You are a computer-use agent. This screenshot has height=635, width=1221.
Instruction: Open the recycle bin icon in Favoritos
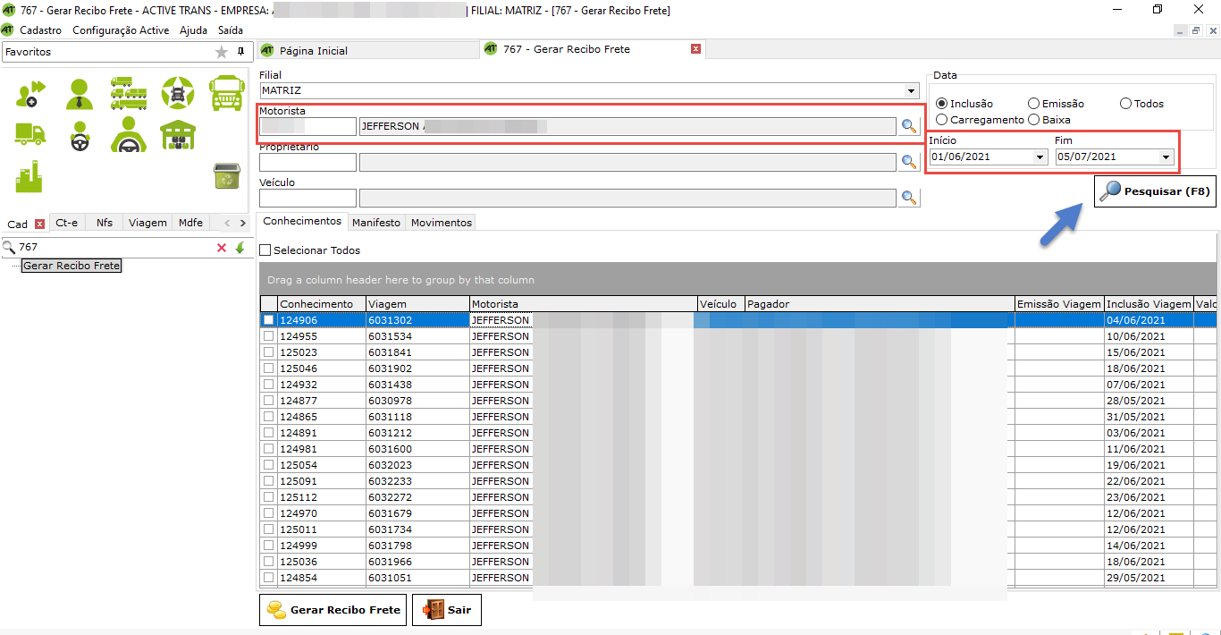226,176
